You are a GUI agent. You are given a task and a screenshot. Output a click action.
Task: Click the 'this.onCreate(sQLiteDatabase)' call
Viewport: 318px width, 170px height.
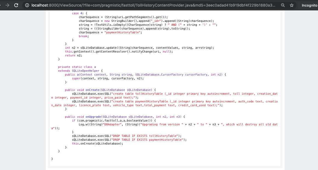pyautogui.click(x=97, y=143)
